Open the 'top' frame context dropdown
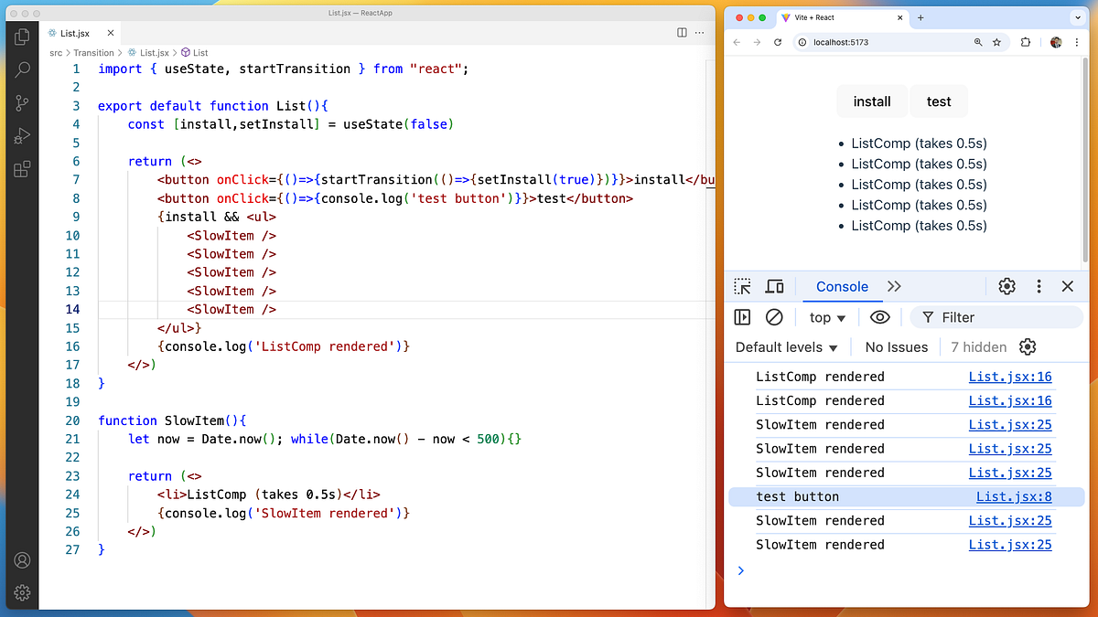The width and height of the screenshot is (1098, 617). (x=826, y=317)
